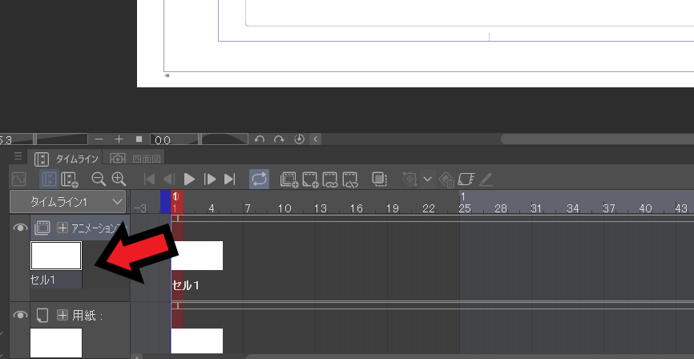Click New Animation Folder icon
This screenshot has height=359, width=694.
(289, 179)
